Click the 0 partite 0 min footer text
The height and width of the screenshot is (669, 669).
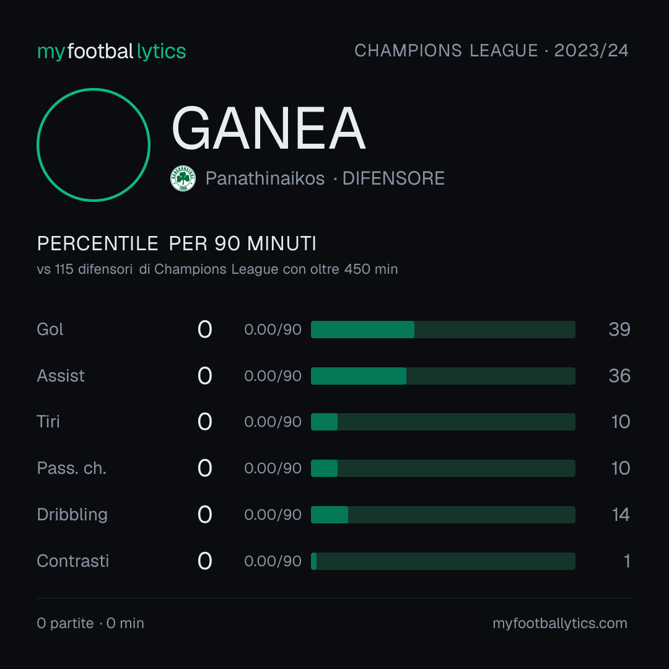(x=90, y=623)
